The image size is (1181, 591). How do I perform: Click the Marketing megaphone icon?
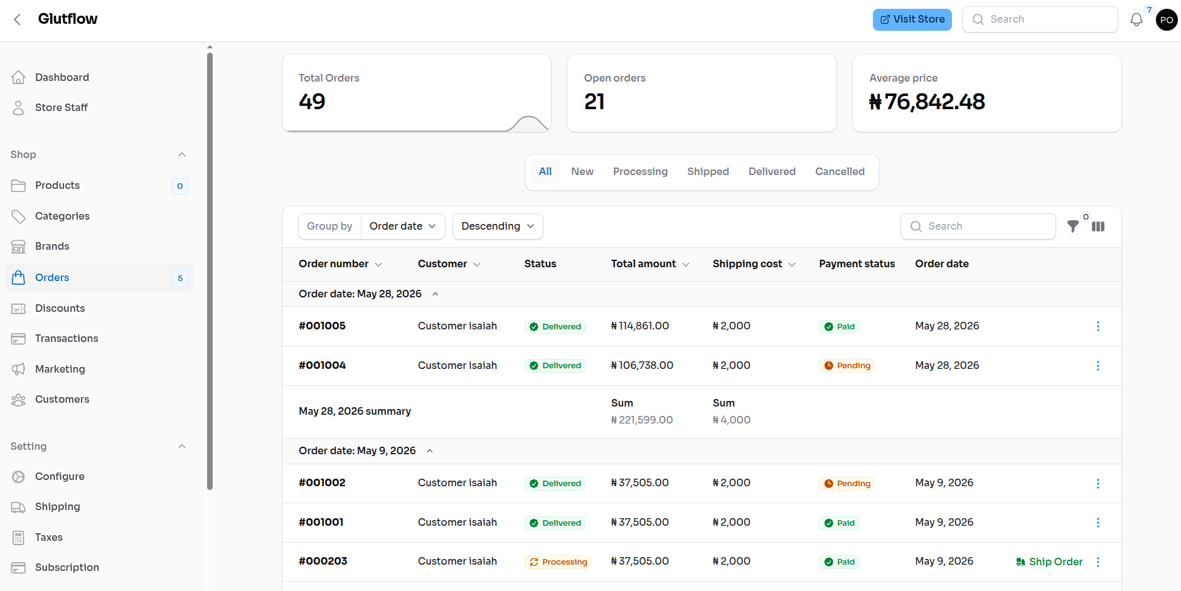pos(19,369)
